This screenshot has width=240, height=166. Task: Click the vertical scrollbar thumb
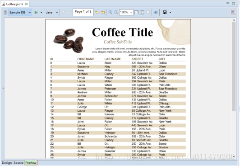tap(234, 66)
